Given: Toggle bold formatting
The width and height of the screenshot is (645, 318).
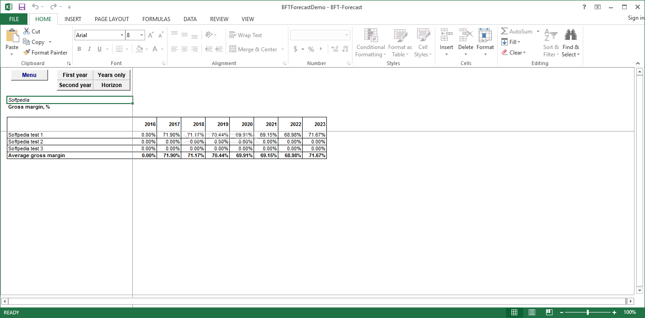Looking at the screenshot, I should click(x=79, y=49).
